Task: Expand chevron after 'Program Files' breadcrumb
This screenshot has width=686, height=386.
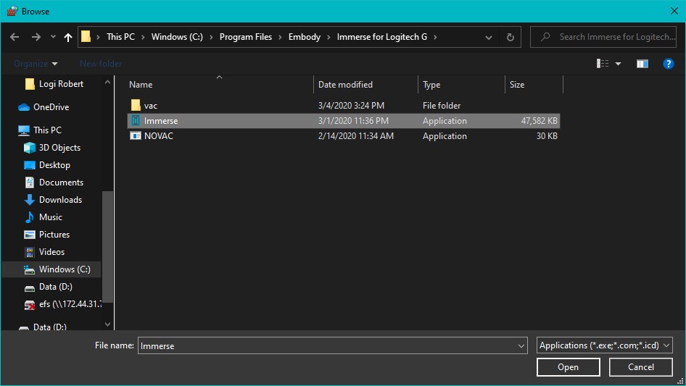Action: [x=280, y=37]
